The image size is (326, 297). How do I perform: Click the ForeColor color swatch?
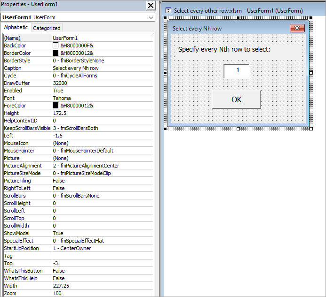click(56, 106)
